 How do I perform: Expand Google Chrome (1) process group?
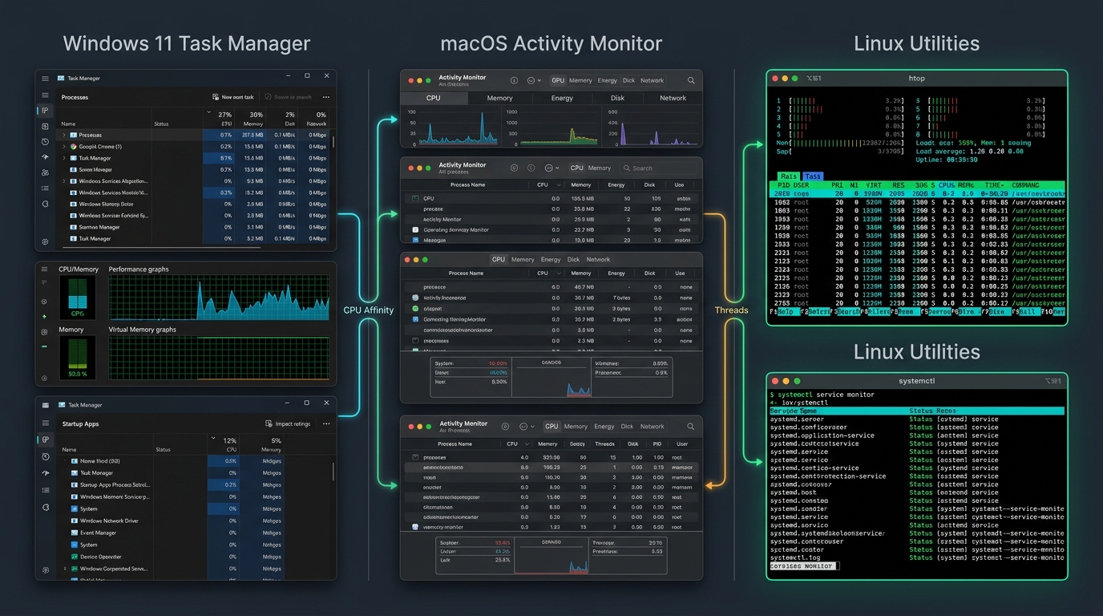64,147
